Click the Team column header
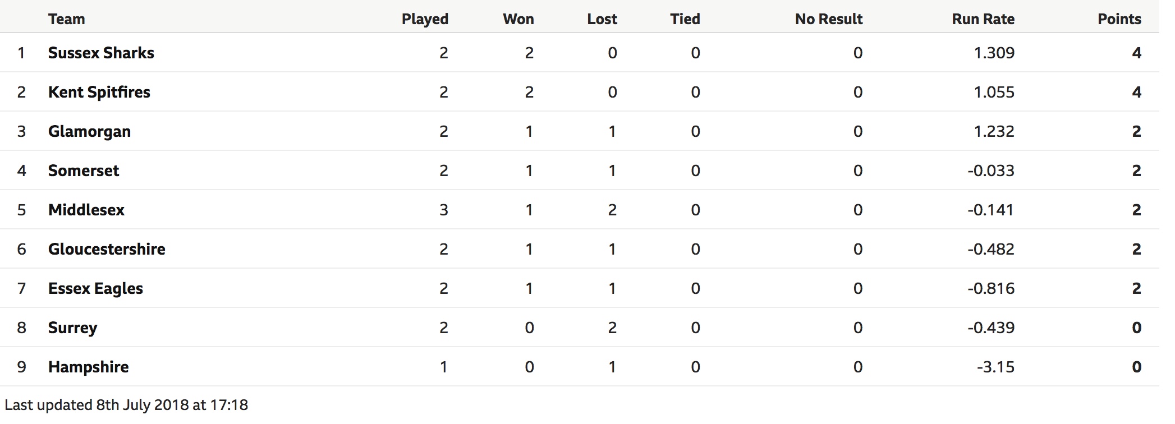The image size is (1175, 424). coord(66,19)
